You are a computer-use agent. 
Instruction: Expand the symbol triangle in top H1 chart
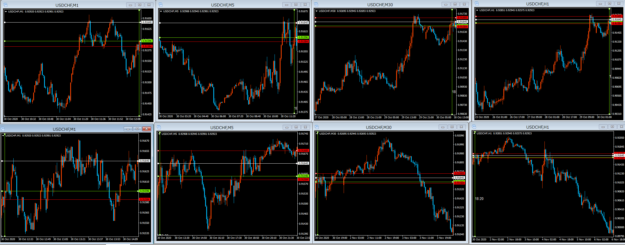[477, 10]
